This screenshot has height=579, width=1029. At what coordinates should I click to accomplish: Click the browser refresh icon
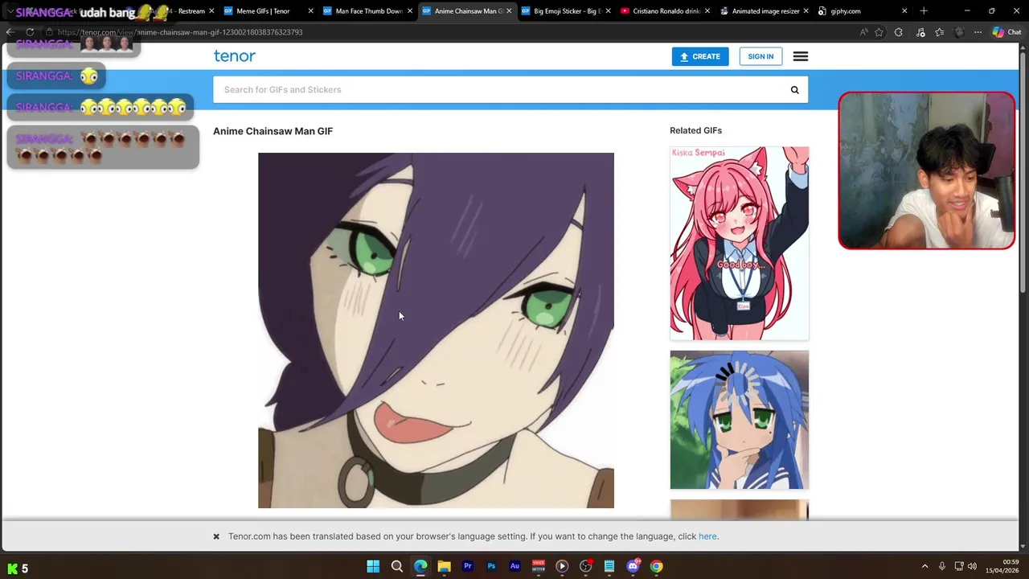pos(31,32)
